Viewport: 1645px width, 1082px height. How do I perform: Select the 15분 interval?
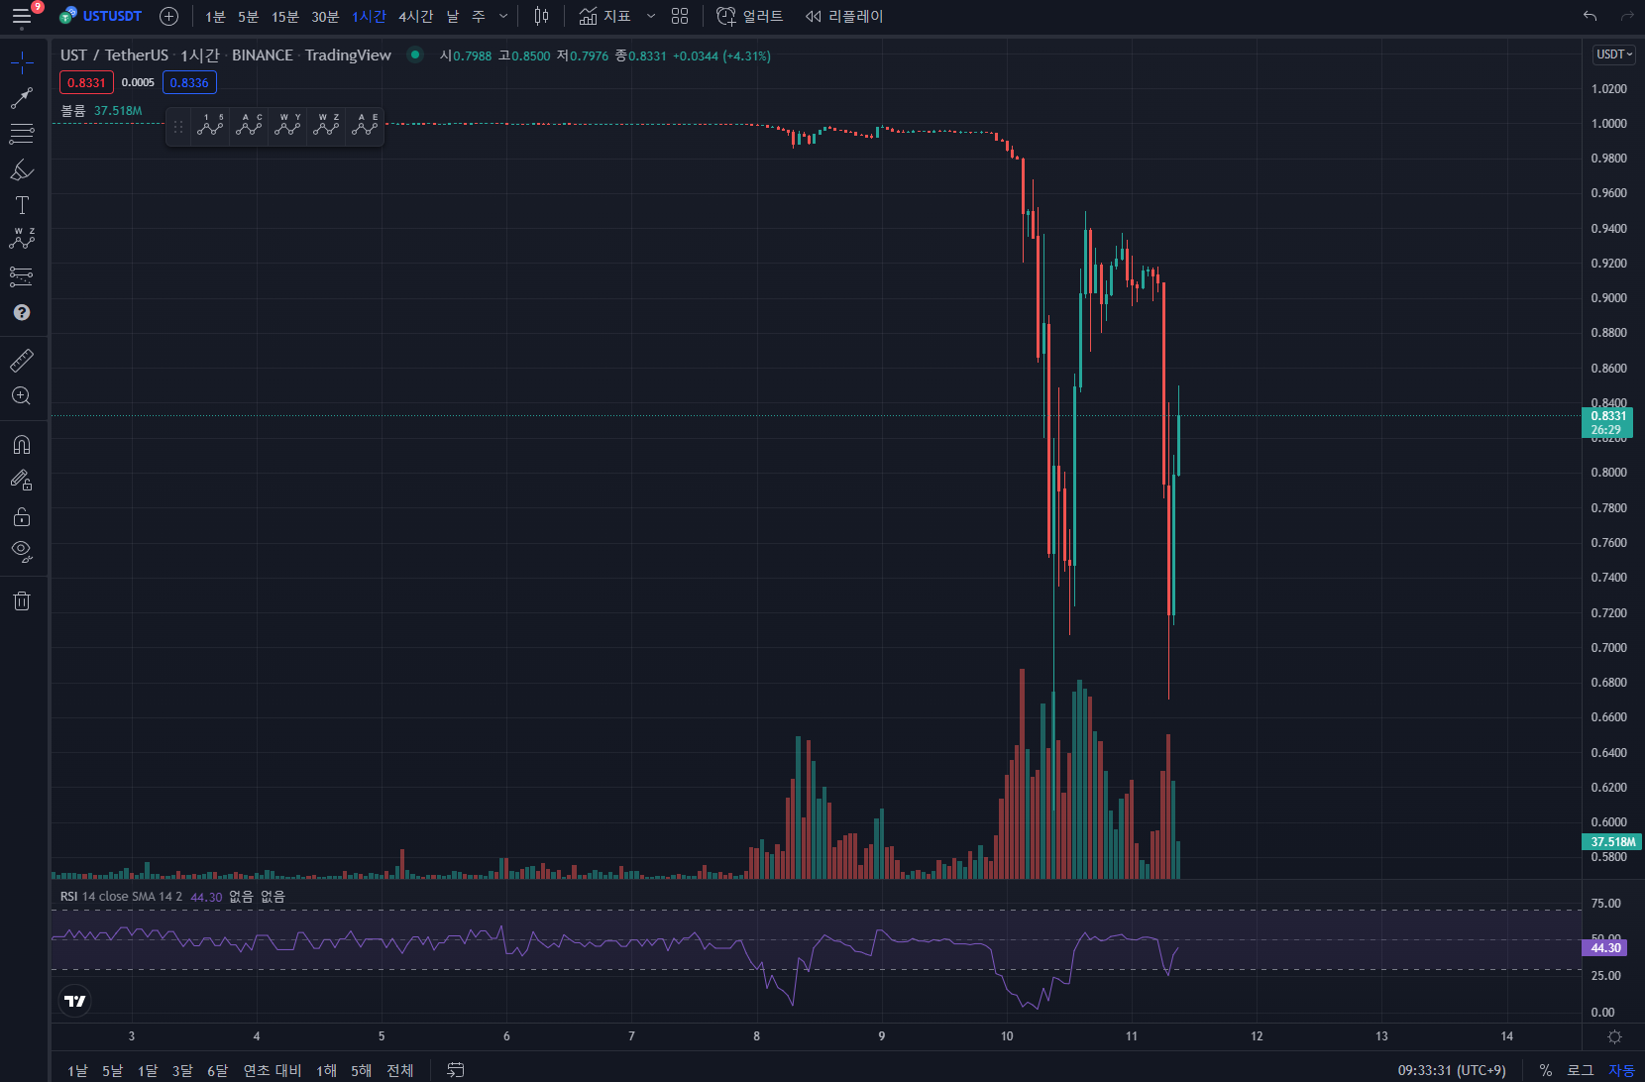point(285,17)
